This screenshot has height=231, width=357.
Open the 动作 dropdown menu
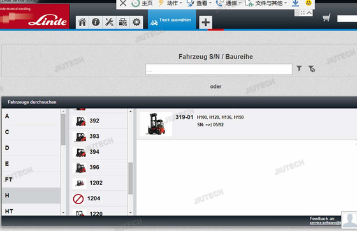pyautogui.click(x=170, y=3)
